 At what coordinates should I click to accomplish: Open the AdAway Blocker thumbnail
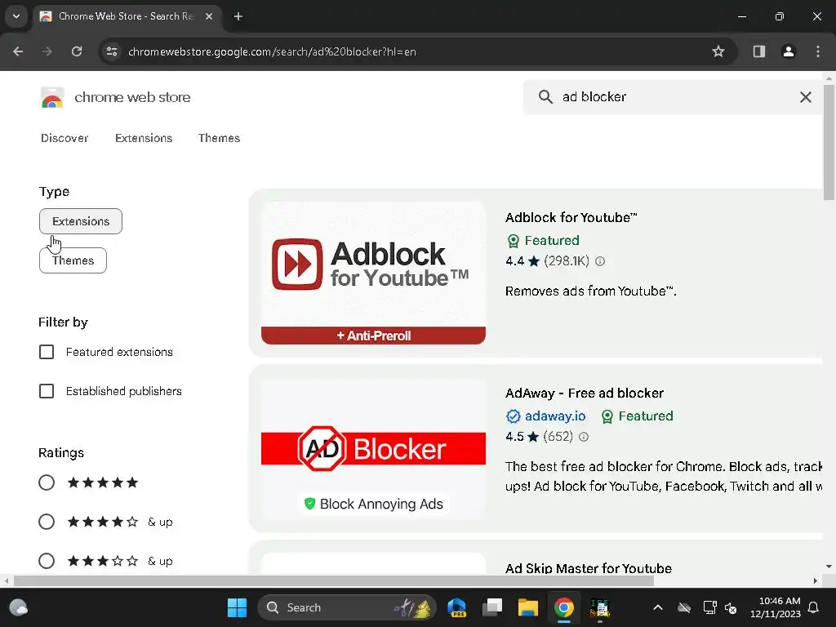(373, 448)
